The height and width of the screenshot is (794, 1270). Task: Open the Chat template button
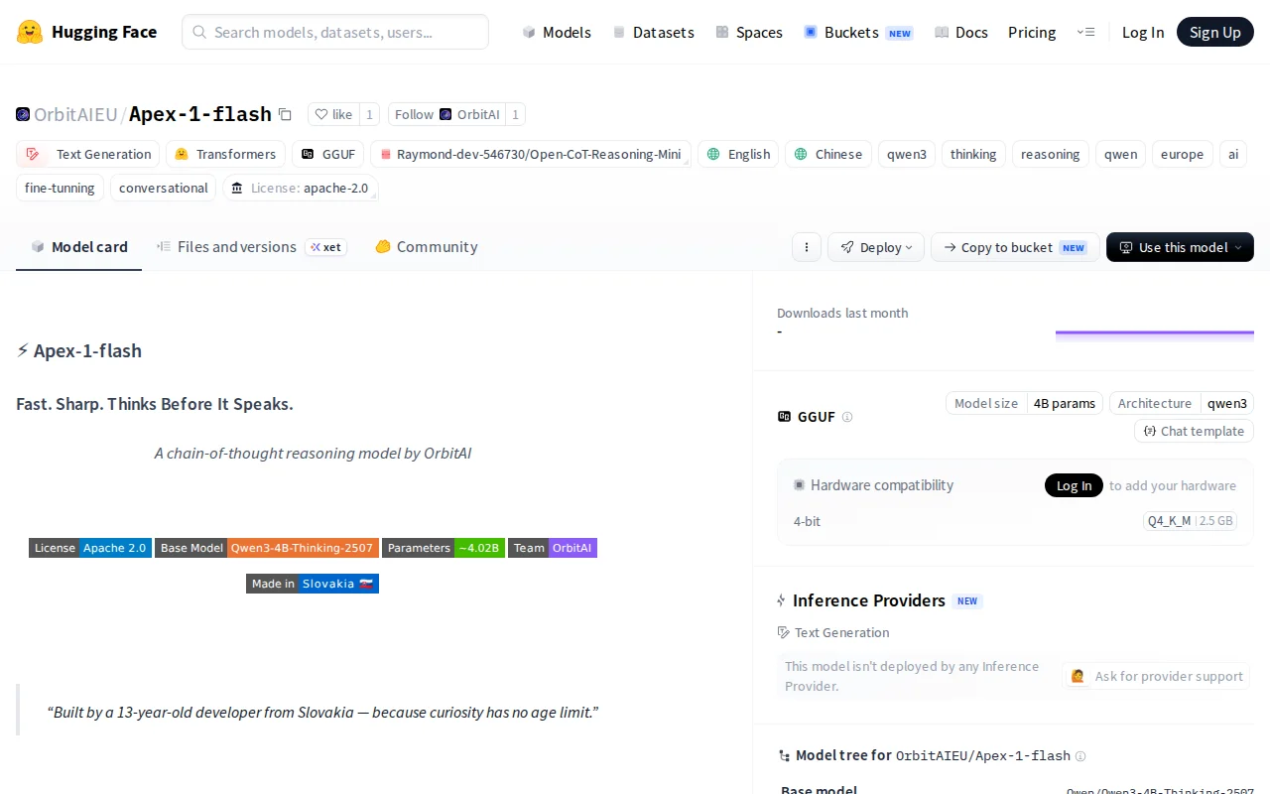coord(1194,431)
